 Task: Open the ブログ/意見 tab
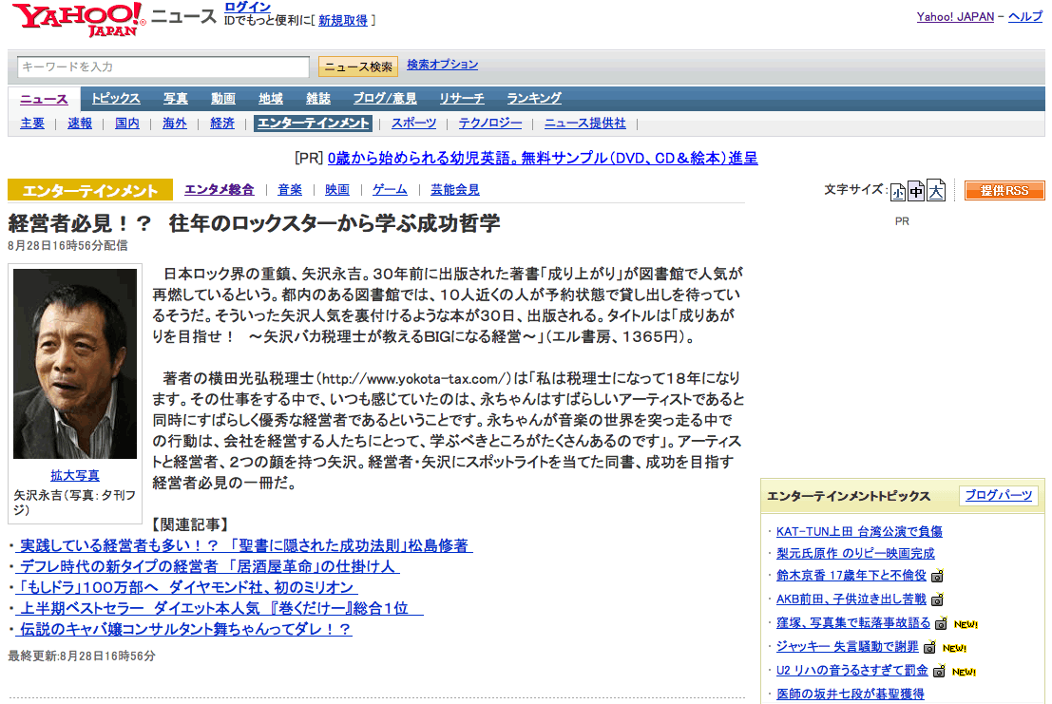[385, 99]
